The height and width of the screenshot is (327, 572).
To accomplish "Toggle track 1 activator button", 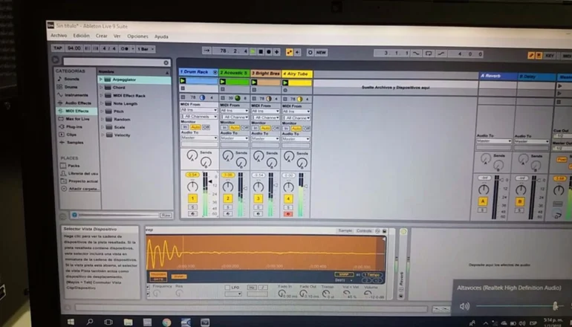I will point(192,198).
